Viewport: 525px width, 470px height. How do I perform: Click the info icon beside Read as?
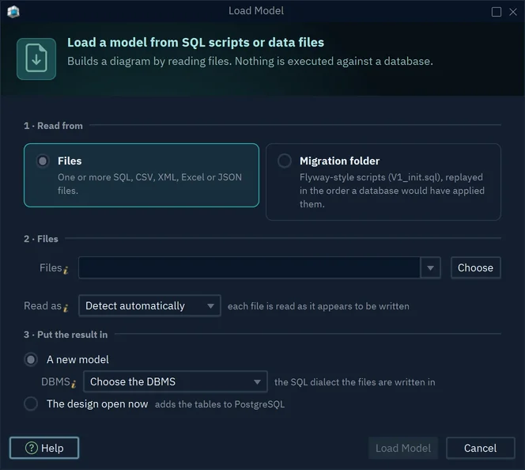click(x=66, y=308)
